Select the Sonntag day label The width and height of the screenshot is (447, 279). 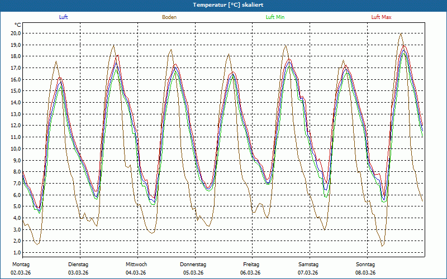pyautogui.click(x=365, y=264)
